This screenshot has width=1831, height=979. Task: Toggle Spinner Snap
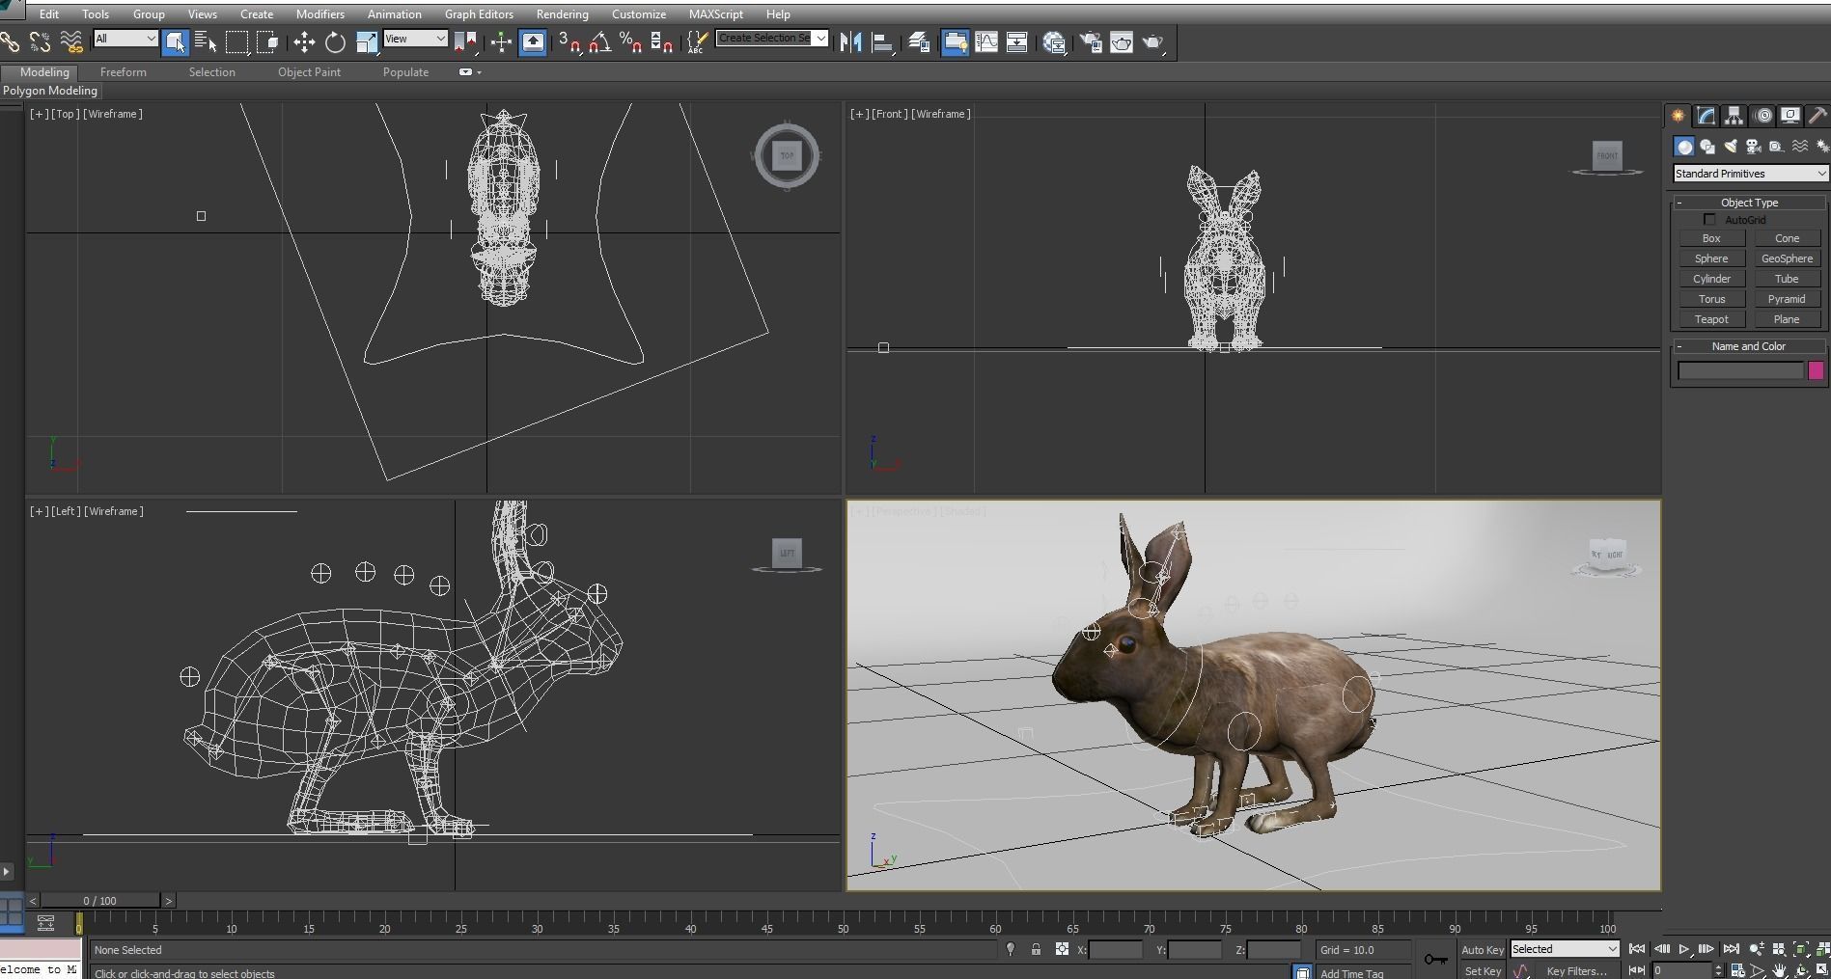point(662,41)
